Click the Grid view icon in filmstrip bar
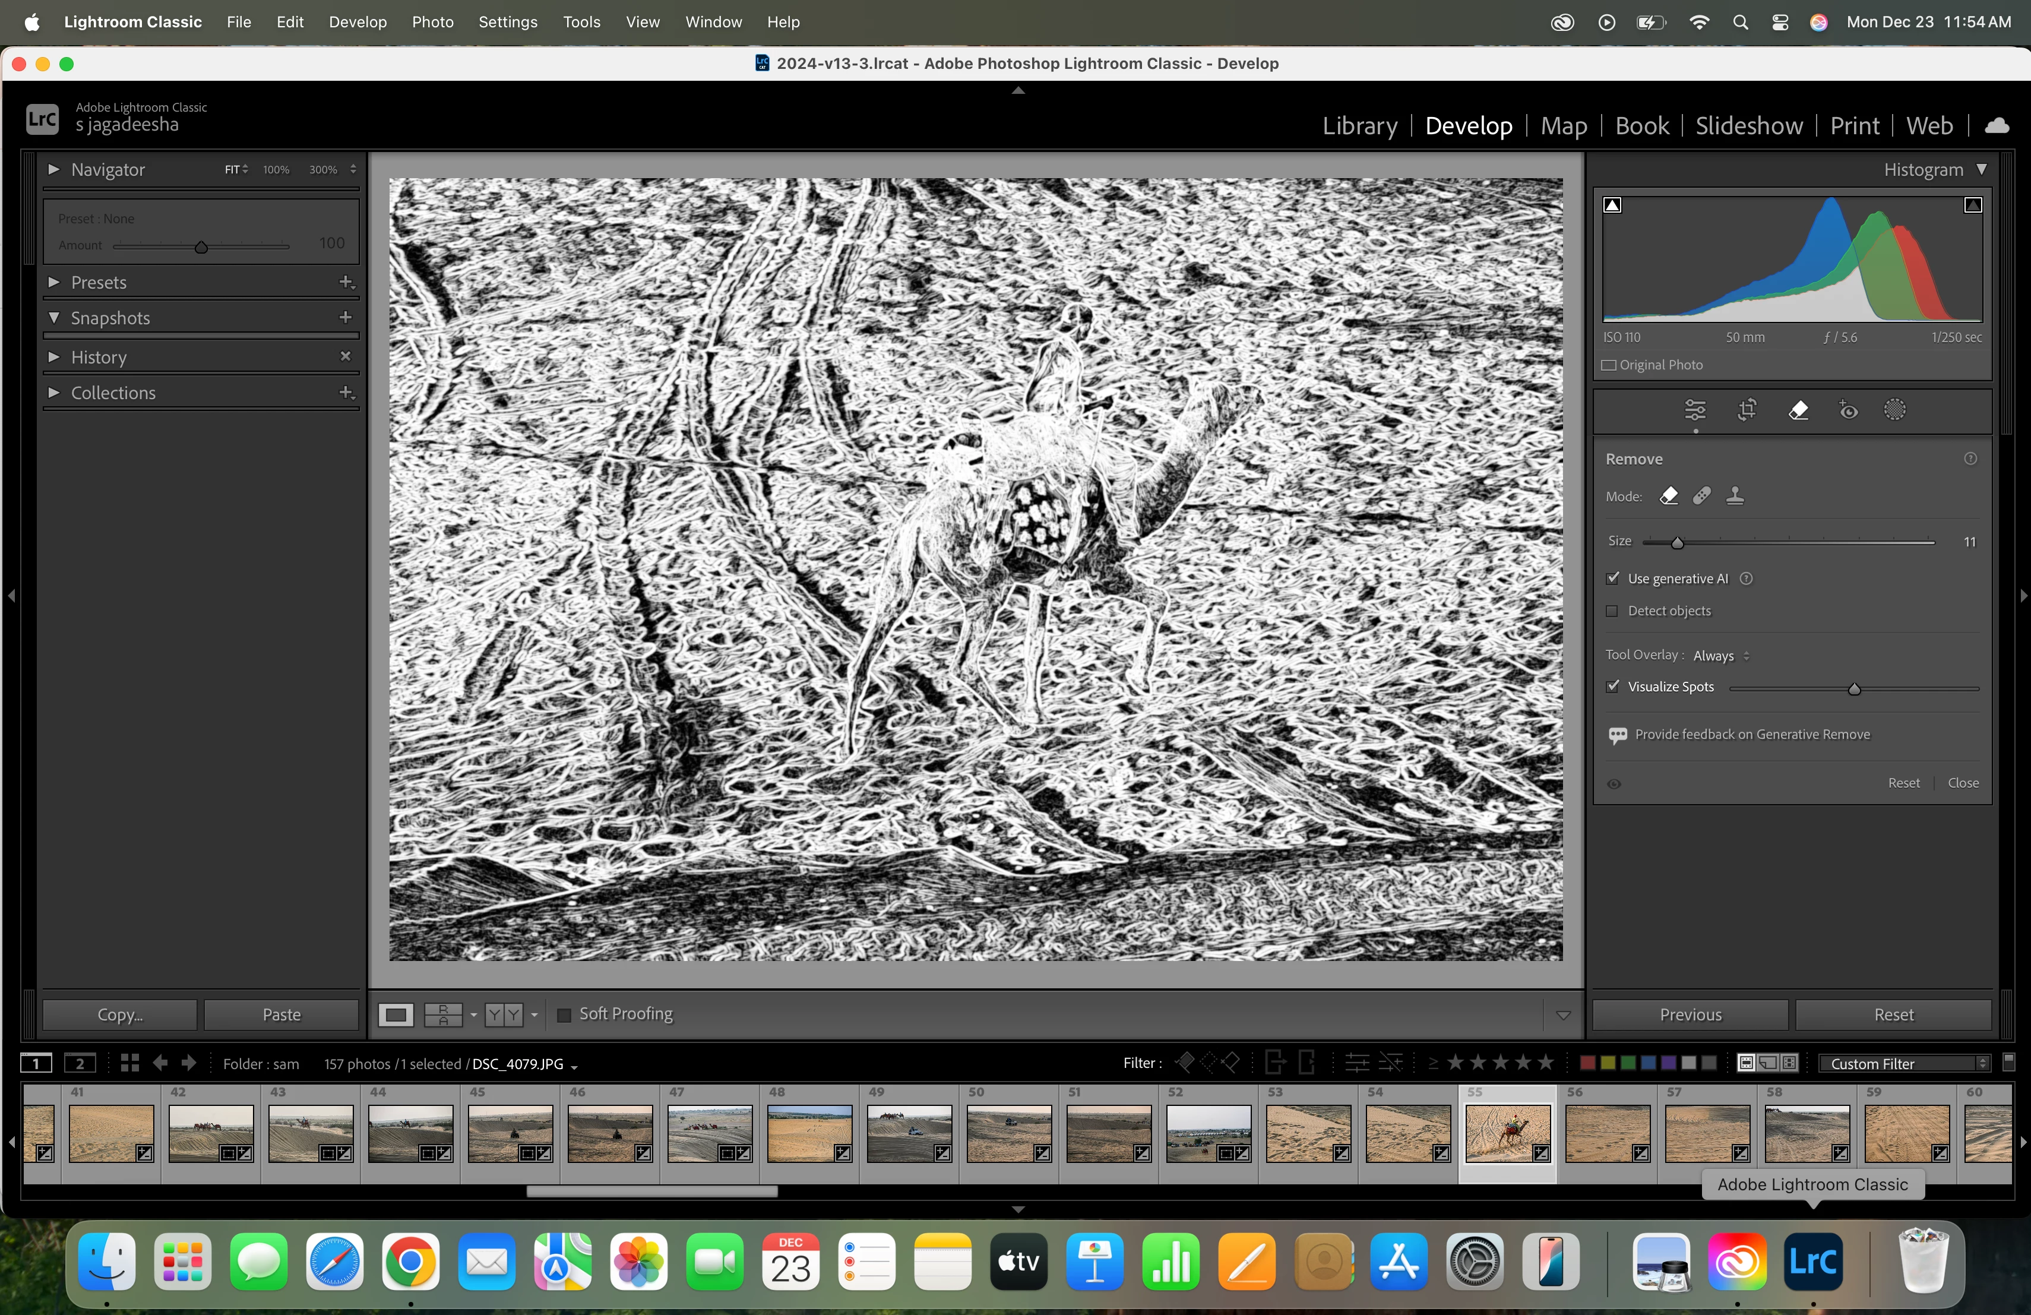 click(x=129, y=1063)
